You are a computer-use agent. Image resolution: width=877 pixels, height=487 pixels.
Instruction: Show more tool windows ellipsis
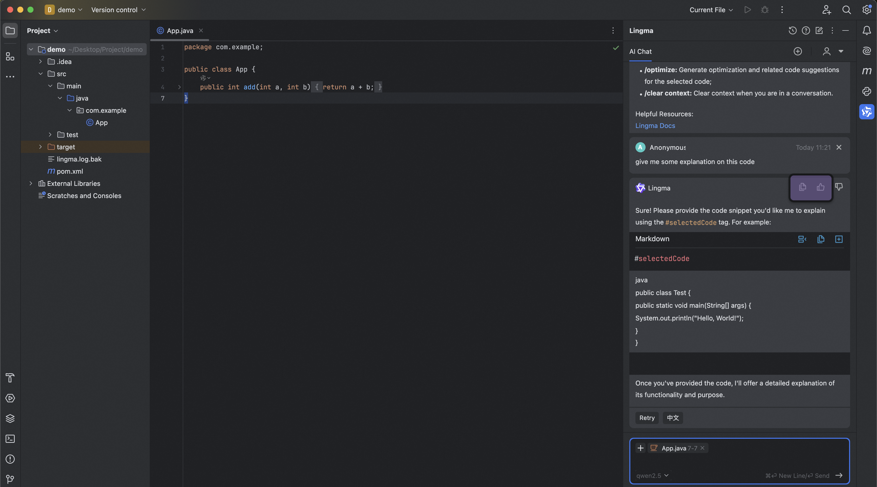tap(10, 77)
